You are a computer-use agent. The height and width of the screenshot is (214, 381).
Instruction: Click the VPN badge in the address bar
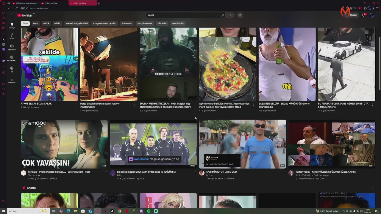point(23,8)
